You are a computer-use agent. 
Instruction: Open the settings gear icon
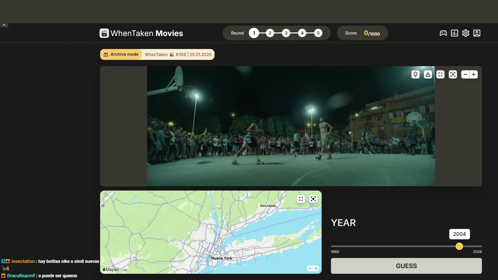pos(466,33)
